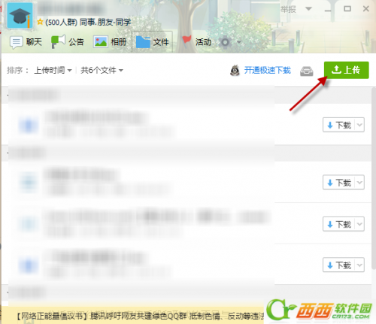Image resolution: width=376 pixels, height=324 pixels.
Task: Click the star icon before 500人群
Action: [40, 22]
